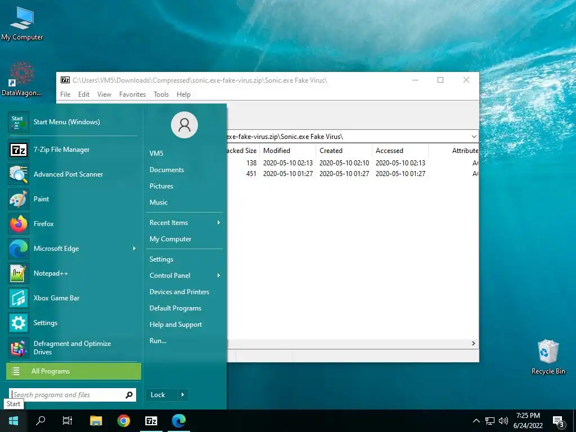Open VM5 user folder link
This screenshot has width=576, height=432.
tap(156, 154)
